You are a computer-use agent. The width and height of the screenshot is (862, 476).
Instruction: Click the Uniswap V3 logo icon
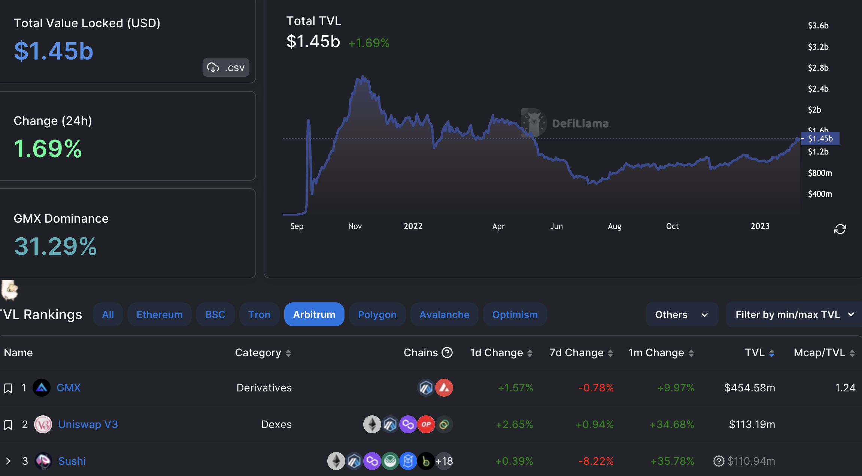click(43, 424)
